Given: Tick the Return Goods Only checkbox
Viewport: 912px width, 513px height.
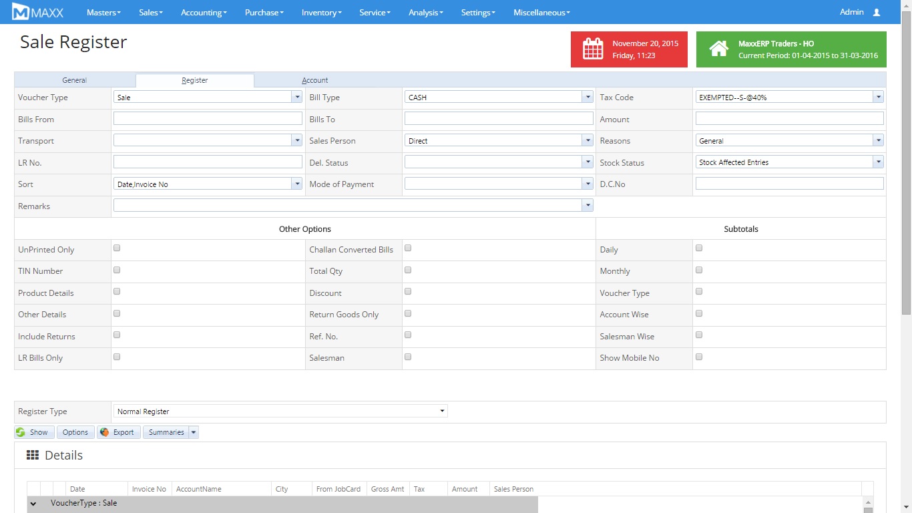Looking at the screenshot, I should click(408, 313).
